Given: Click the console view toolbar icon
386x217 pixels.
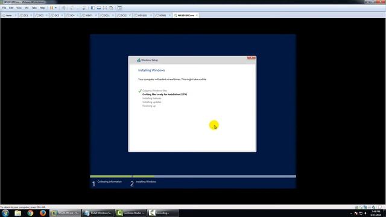Looking at the screenshot, I should coord(120,8).
